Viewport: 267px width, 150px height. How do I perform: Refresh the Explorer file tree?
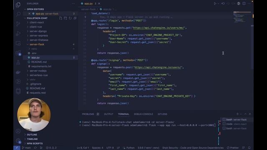pos(70,18)
